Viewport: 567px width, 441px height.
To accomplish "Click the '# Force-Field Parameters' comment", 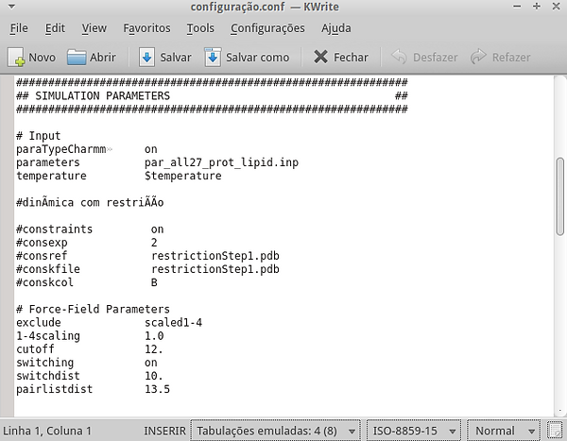I will (93, 309).
